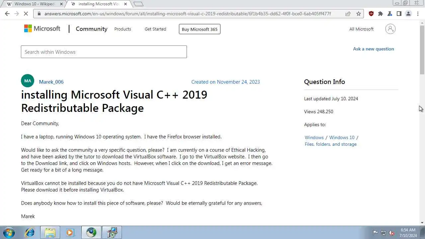Open Action Center flag icon
This screenshot has width=425, height=239.
(x=375, y=233)
